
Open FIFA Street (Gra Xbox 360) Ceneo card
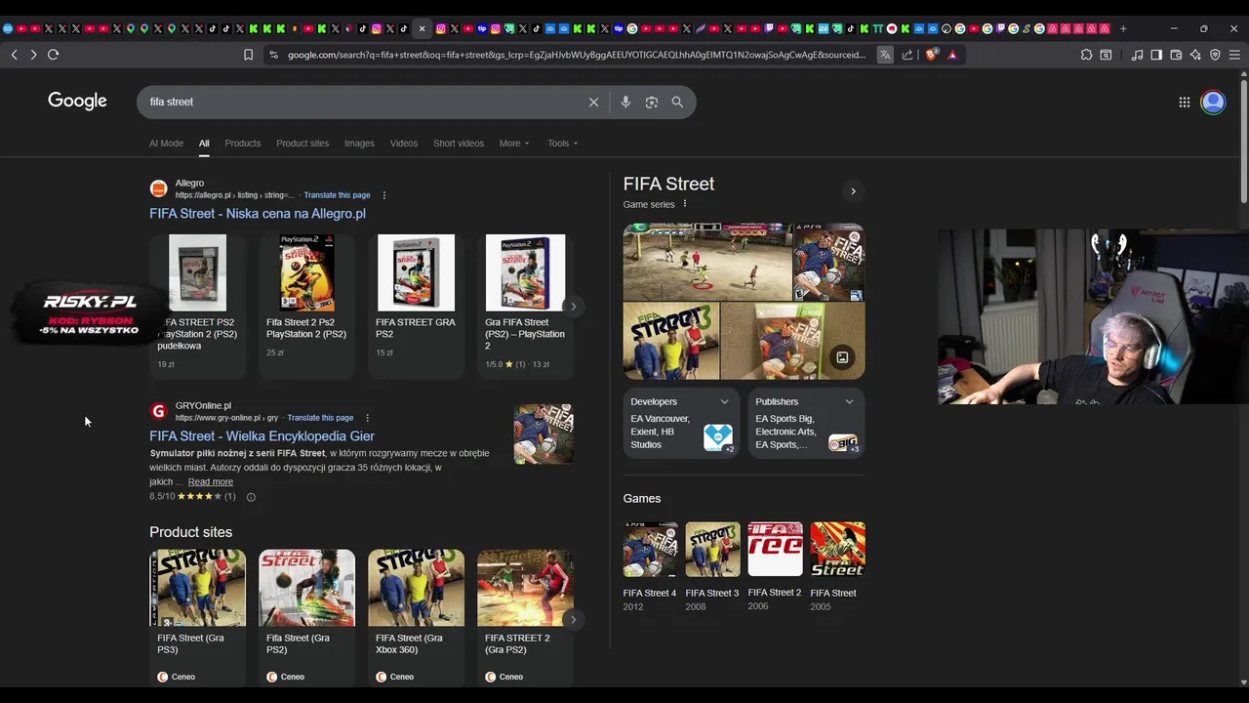click(416, 617)
